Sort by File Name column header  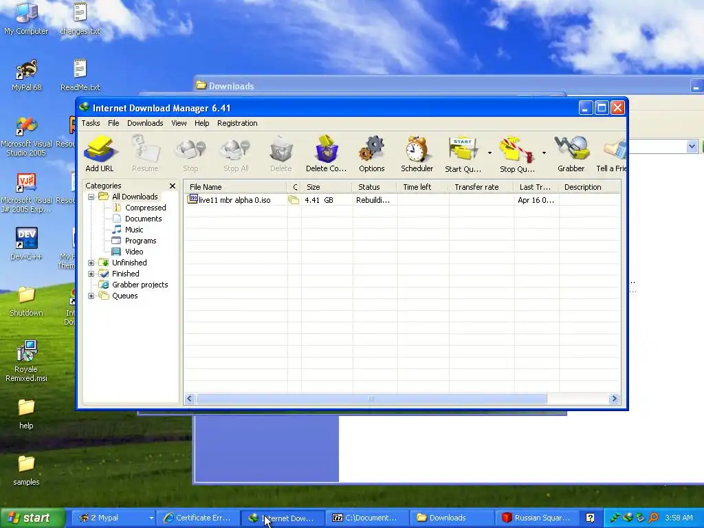point(235,187)
